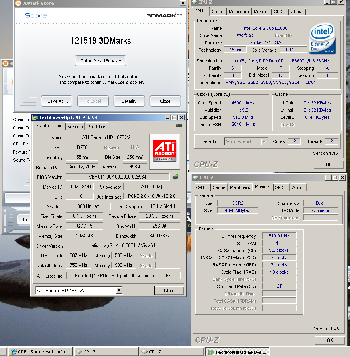Click the lower CPU-Z window title icon
The height and width of the screenshot is (357, 350).
(195, 178)
